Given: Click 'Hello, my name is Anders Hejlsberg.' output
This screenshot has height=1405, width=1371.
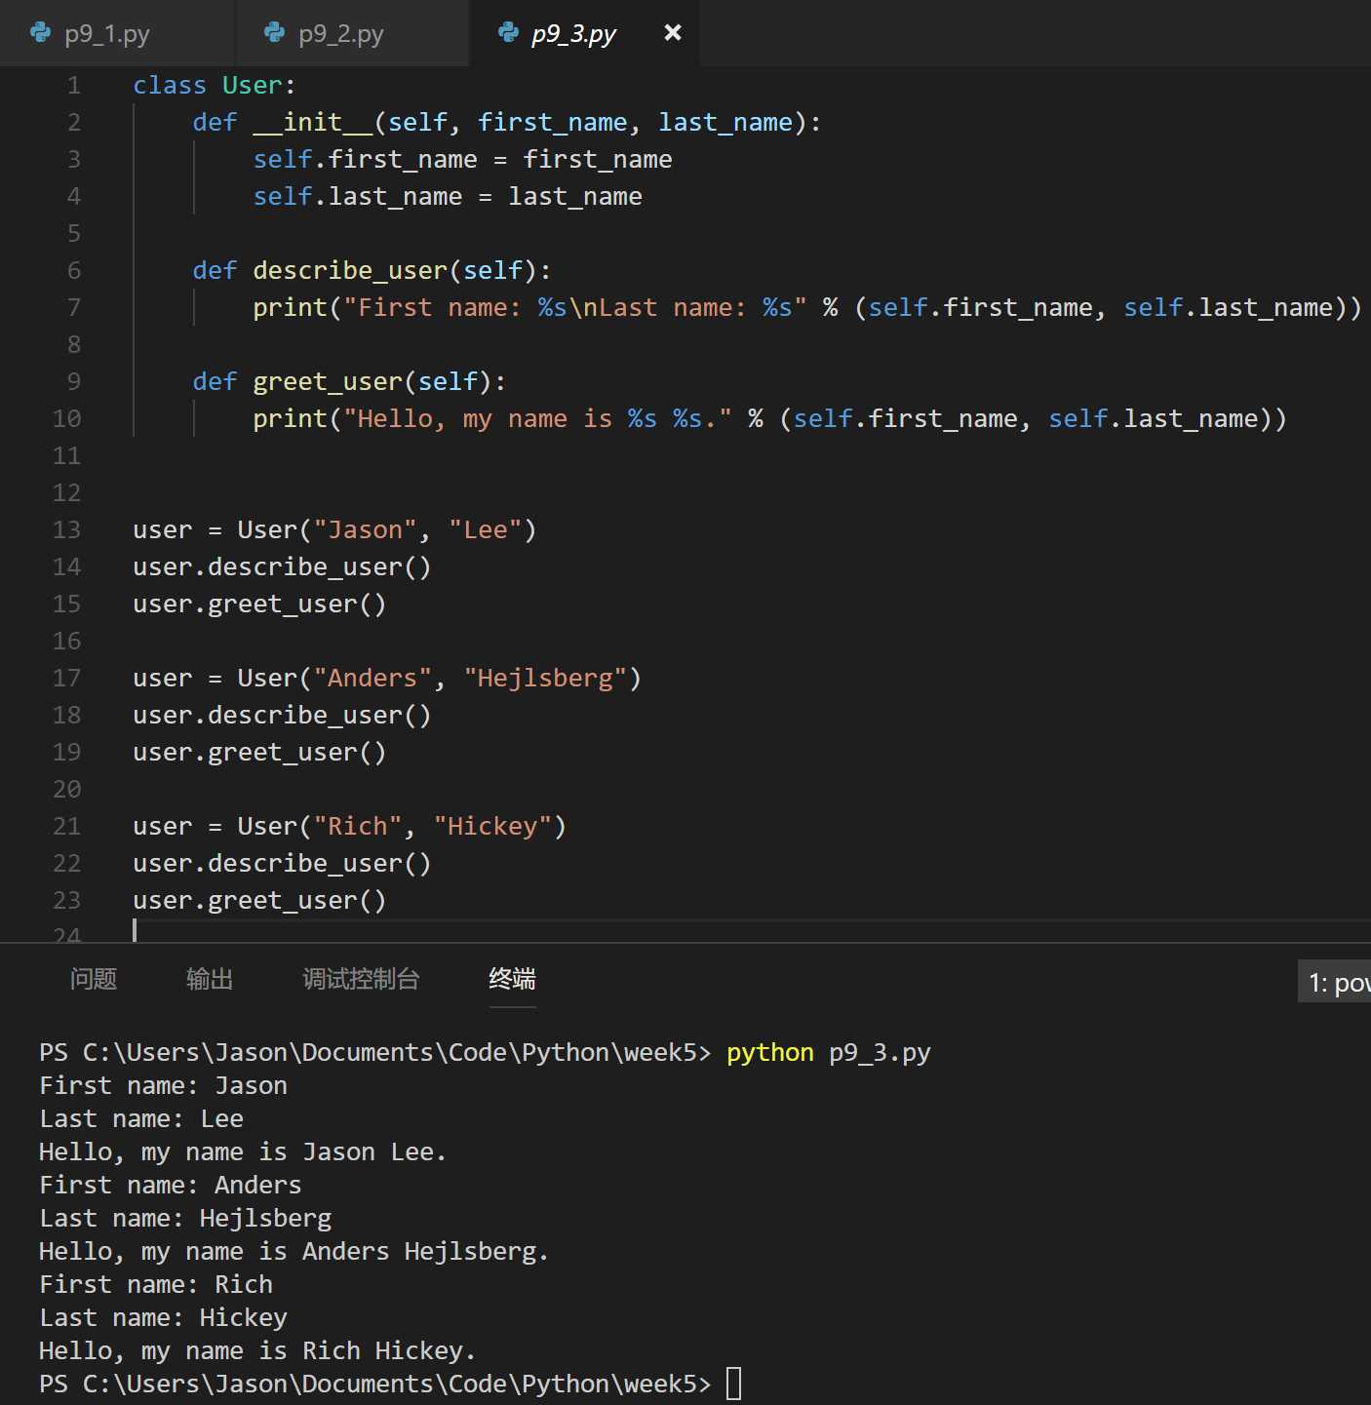Looking at the screenshot, I should coord(294,1252).
